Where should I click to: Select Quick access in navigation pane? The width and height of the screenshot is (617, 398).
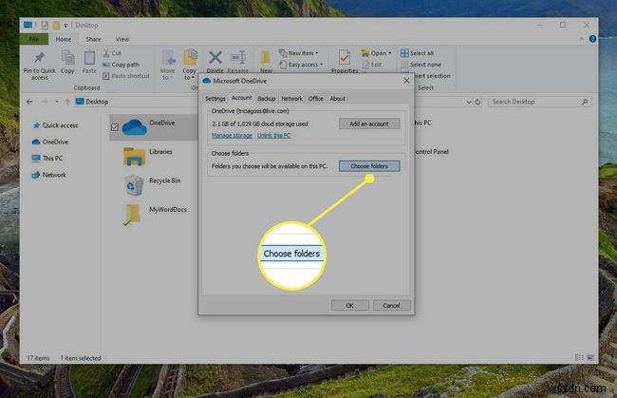click(55, 125)
